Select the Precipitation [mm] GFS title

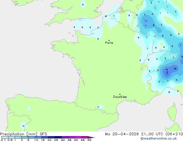[x=23, y=134]
